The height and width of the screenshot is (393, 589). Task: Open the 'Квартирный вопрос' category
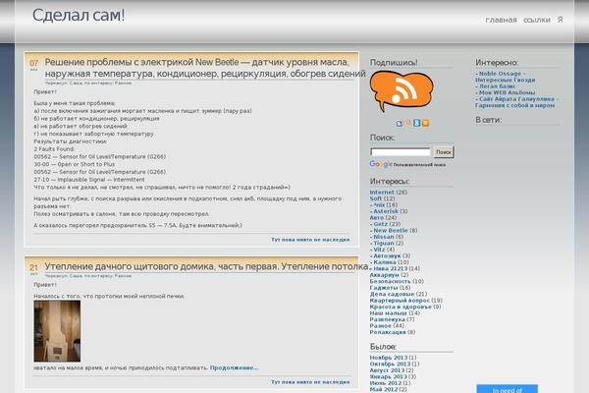tap(400, 301)
